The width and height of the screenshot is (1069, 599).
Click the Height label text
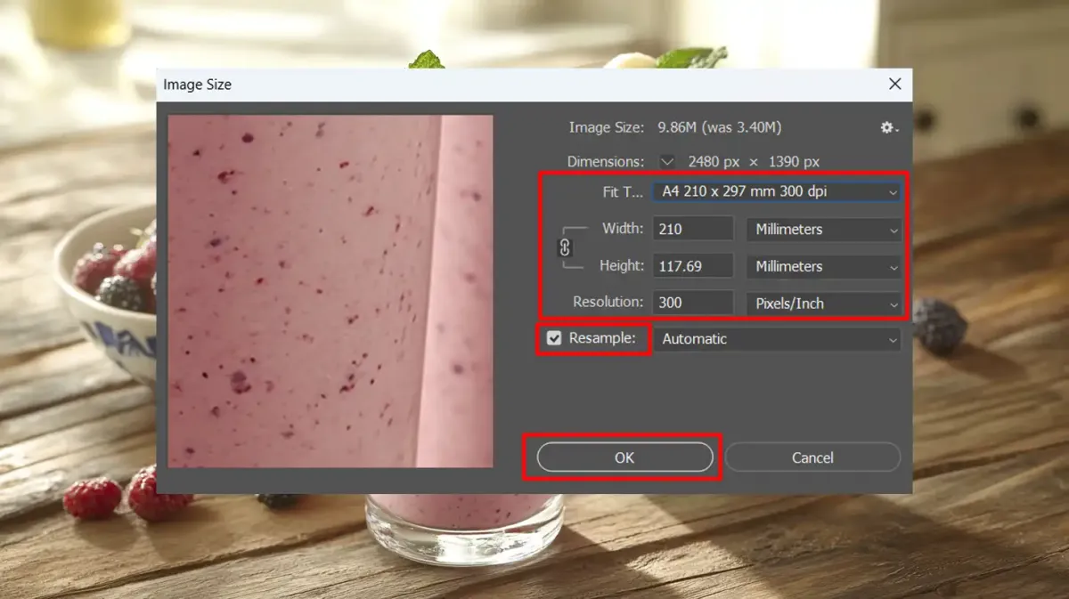click(621, 265)
